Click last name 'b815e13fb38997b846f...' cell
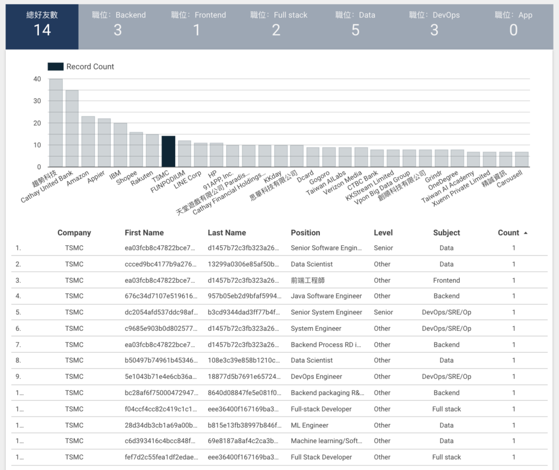The width and height of the screenshot is (559, 470). tap(244, 425)
